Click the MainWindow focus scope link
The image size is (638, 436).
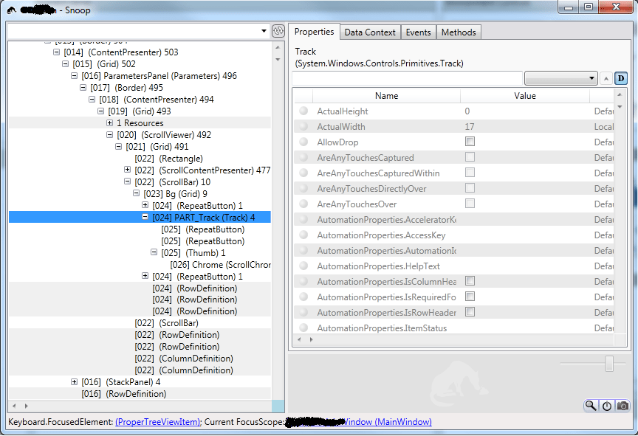pos(389,422)
